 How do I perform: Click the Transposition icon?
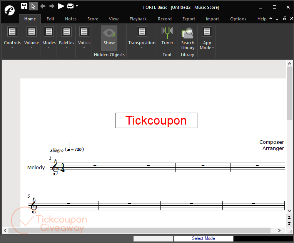click(142, 32)
